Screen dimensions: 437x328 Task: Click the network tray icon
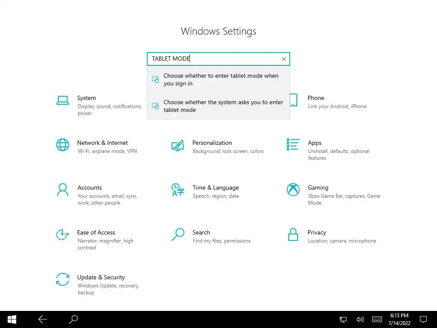(343, 319)
